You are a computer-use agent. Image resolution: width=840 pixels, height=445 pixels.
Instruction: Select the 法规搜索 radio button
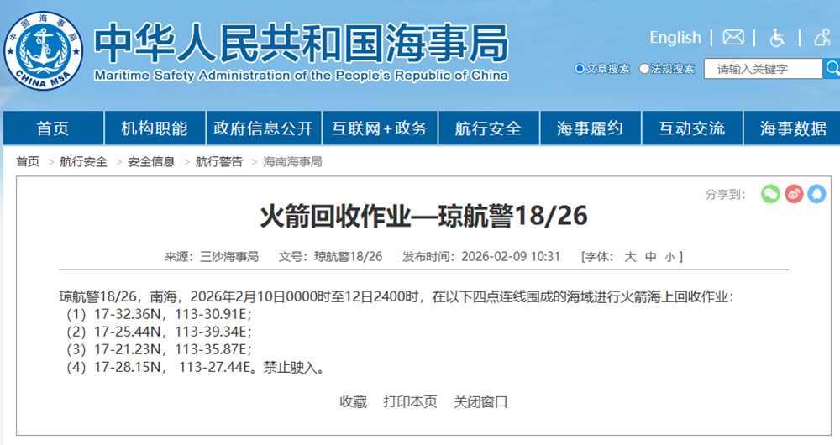click(644, 69)
